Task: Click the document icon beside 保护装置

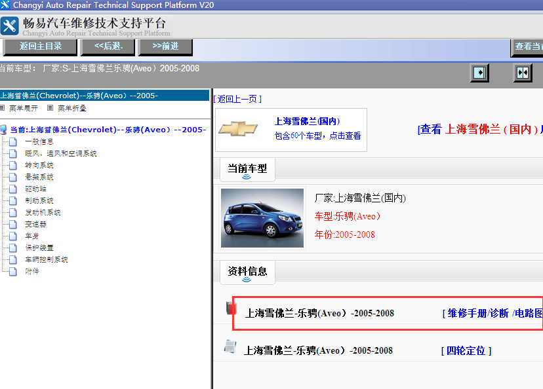Action: 13,248
